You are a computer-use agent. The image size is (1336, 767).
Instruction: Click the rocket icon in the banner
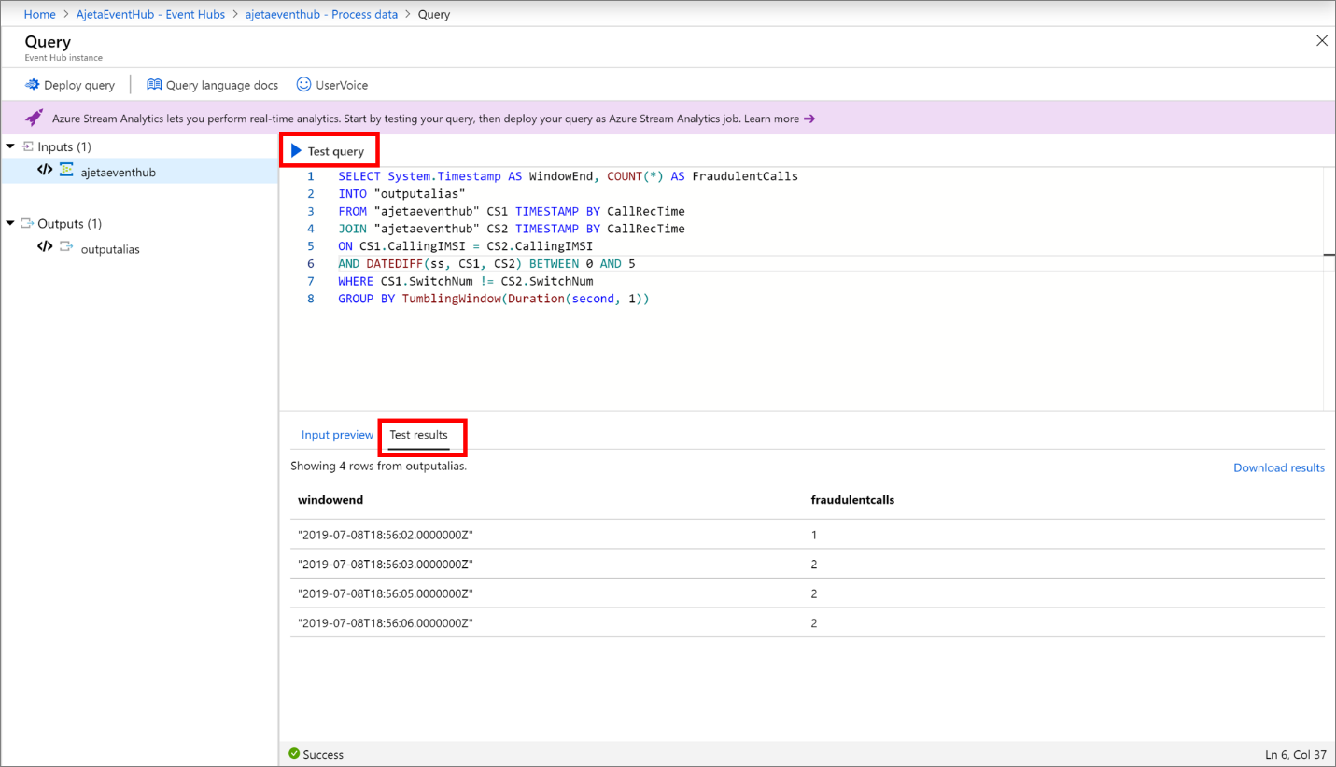click(x=35, y=119)
